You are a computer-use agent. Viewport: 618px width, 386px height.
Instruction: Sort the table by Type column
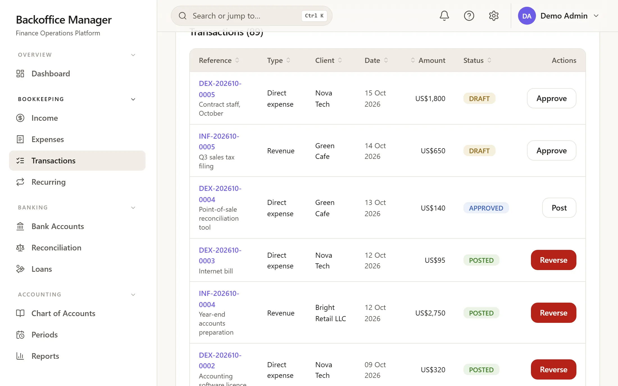[x=278, y=60]
